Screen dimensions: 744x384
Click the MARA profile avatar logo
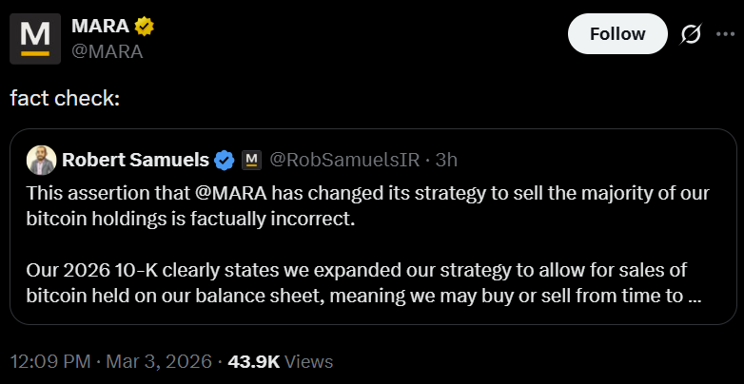[35, 39]
